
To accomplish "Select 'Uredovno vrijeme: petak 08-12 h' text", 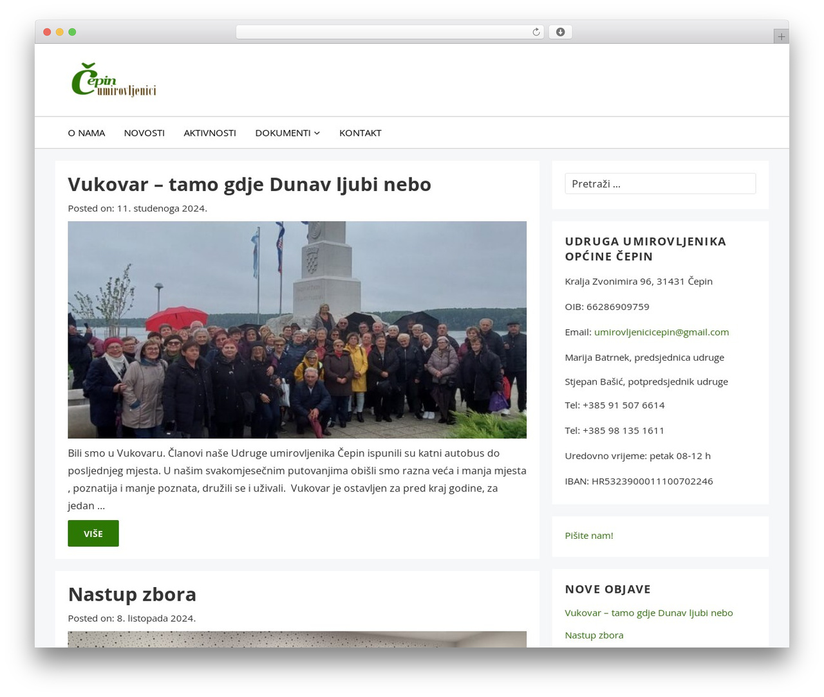I will [638, 456].
